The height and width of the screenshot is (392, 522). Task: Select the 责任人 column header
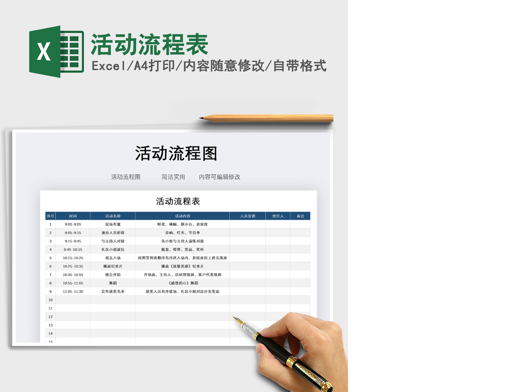pyautogui.click(x=278, y=216)
